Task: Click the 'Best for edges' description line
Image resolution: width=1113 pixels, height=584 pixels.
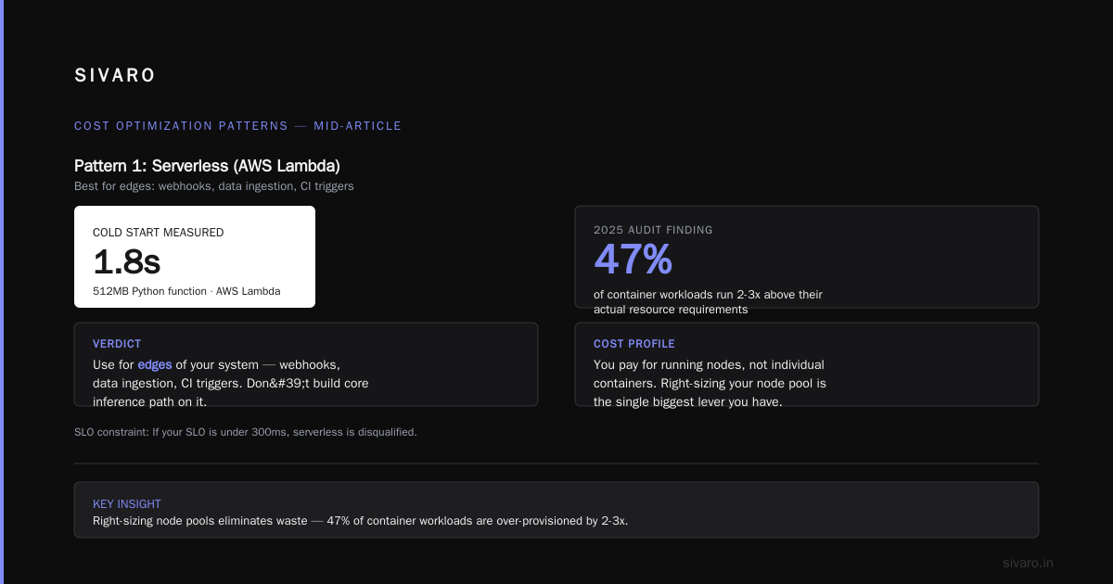Action: 213,186
